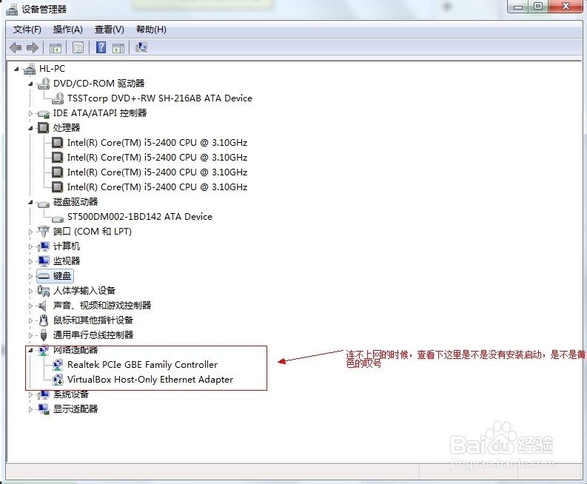Select VirtualBox Host-Only Ethernet Adapter
Image resolution: width=587 pixels, height=484 pixels.
coord(150,380)
